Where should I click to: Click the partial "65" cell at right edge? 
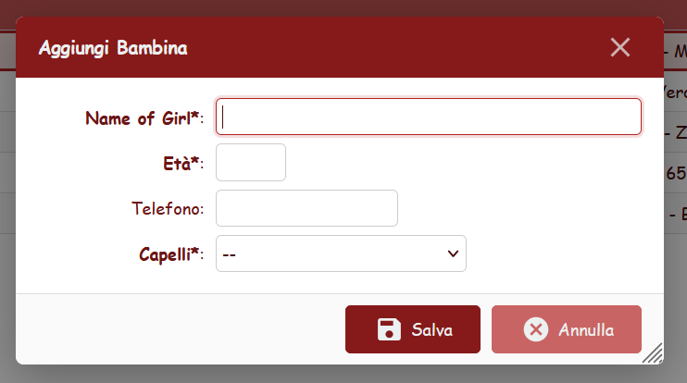pyautogui.click(x=676, y=173)
